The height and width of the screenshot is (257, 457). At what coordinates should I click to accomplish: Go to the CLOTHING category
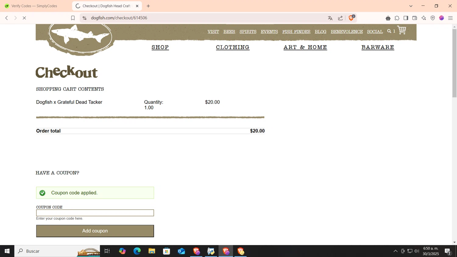[233, 47]
